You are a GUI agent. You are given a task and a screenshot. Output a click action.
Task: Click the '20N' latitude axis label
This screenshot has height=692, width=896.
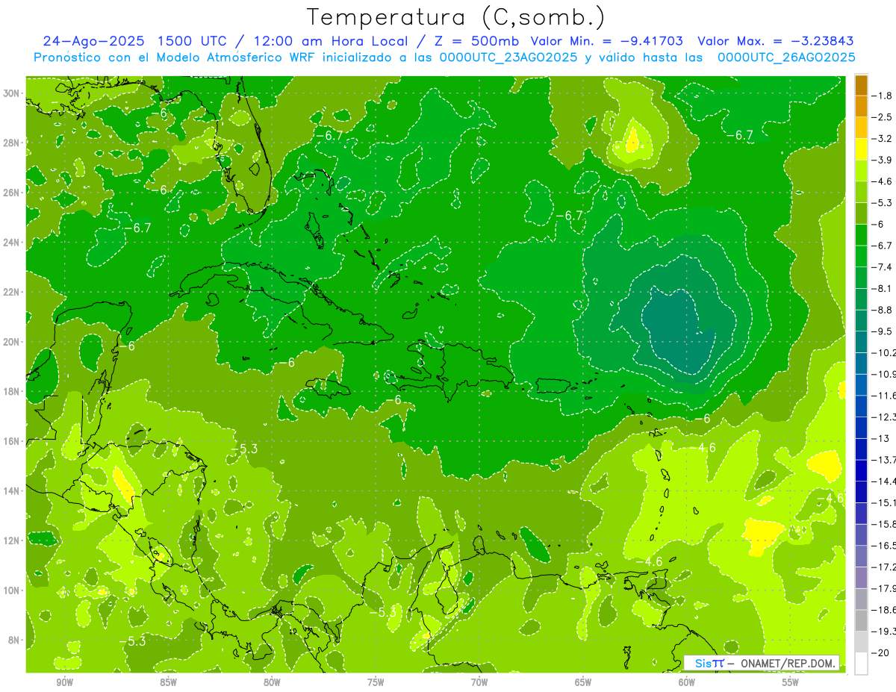tap(11, 342)
